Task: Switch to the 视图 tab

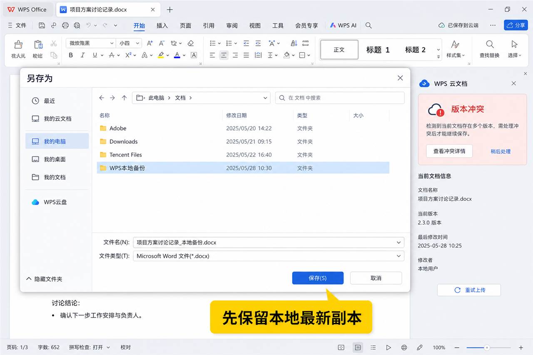Action: pos(255,25)
